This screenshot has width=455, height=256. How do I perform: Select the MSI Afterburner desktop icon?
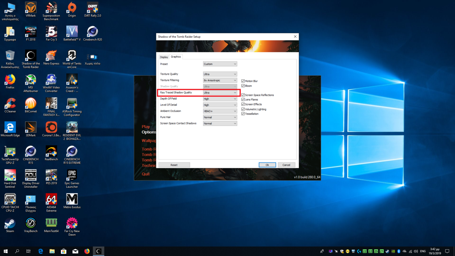point(31,83)
